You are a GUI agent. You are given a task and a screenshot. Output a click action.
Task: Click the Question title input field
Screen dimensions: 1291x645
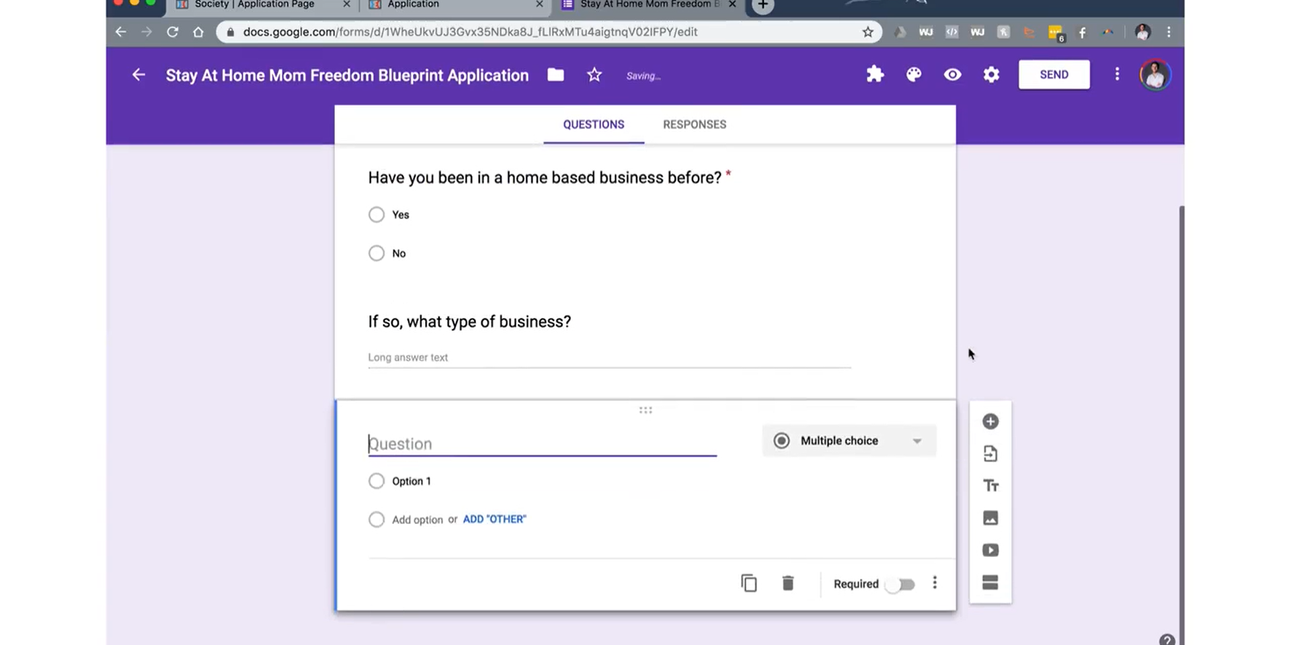(x=542, y=443)
